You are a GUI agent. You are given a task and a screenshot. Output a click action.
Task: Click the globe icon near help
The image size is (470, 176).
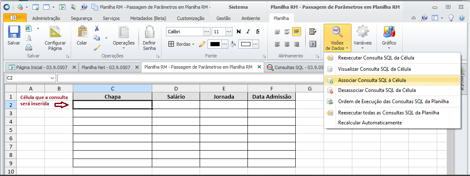click(424, 18)
